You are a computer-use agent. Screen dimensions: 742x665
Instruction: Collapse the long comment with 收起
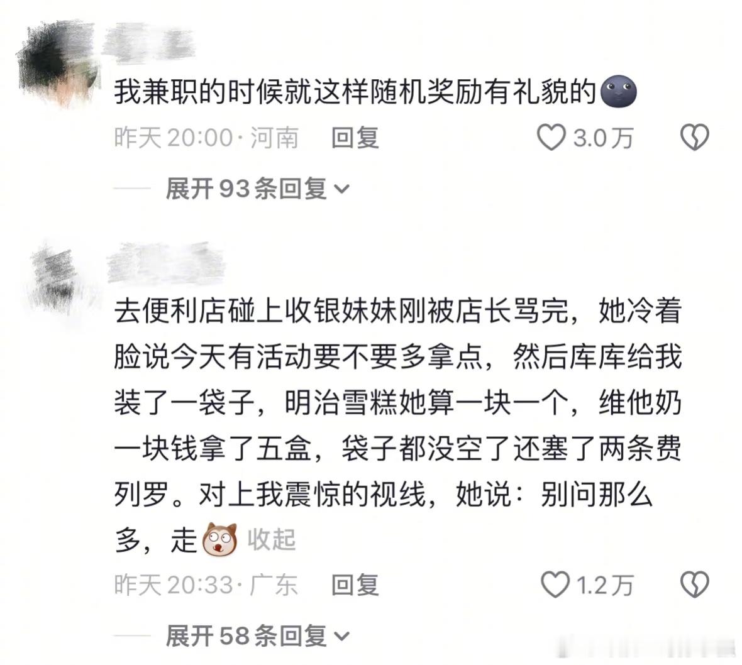tap(272, 540)
